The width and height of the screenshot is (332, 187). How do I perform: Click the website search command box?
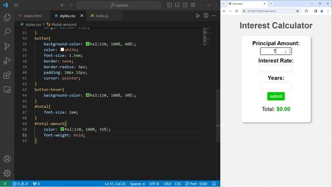[x=119, y=5]
